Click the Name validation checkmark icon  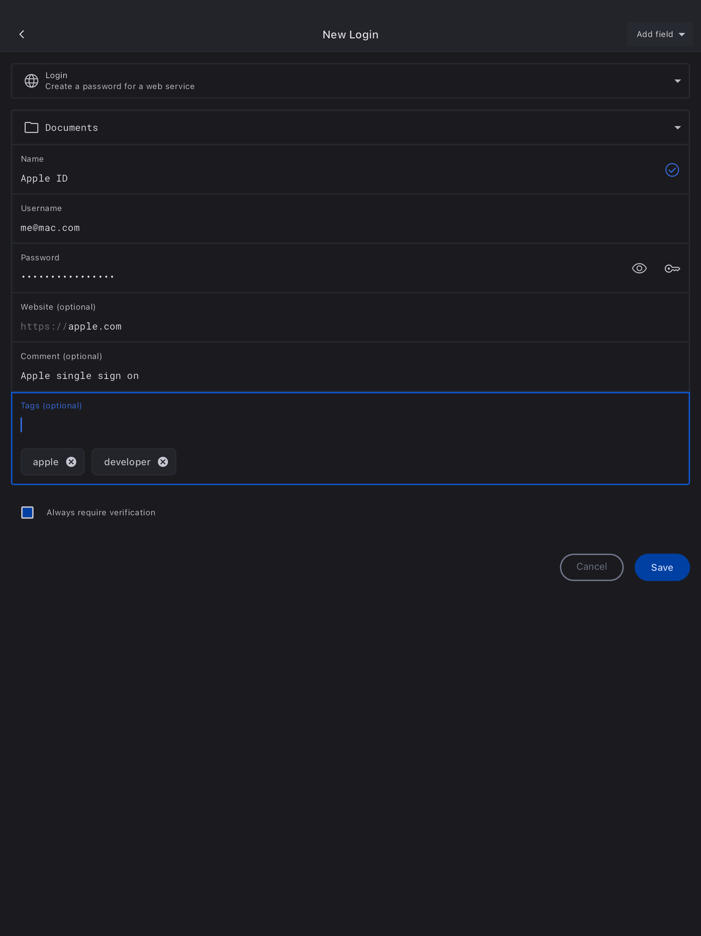672,170
